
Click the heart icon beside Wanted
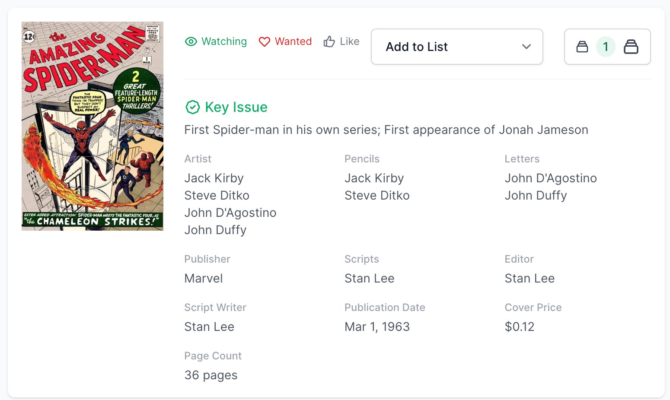coord(264,41)
